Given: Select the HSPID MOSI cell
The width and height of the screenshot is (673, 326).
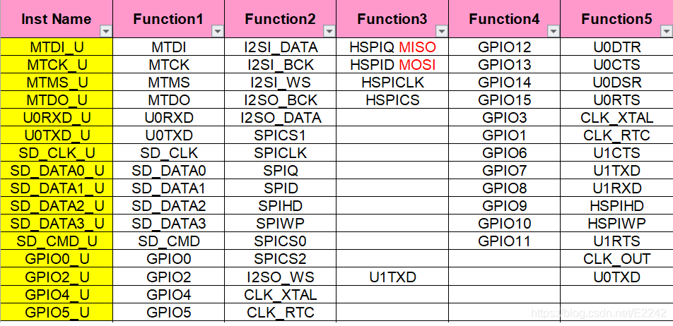Looking at the screenshot, I should click(x=392, y=65).
